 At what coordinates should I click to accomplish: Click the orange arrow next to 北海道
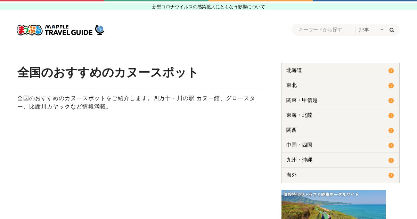(391, 71)
